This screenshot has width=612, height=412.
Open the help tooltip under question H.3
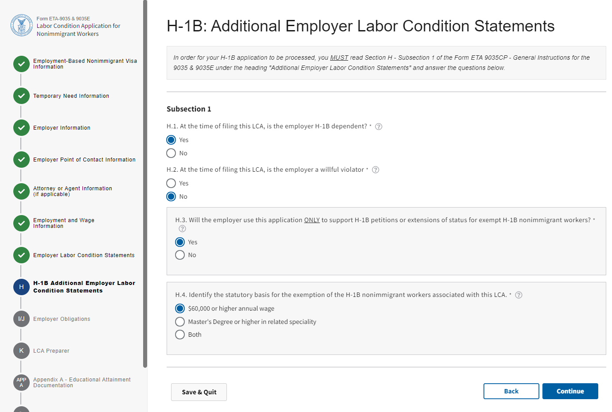pyautogui.click(x=182, y=229)
